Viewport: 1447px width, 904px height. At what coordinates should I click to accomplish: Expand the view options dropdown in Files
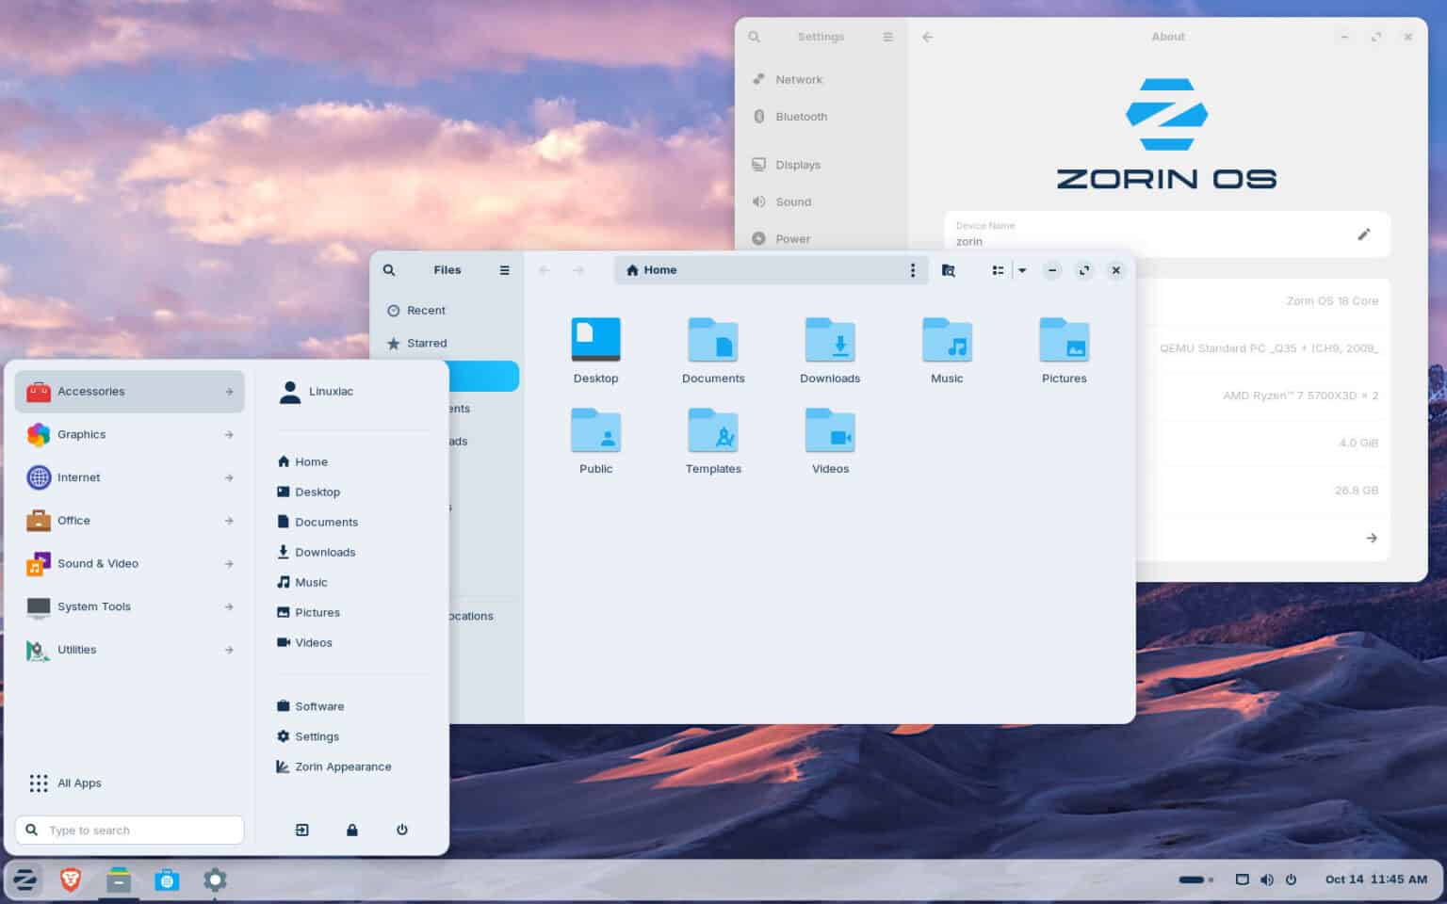coord(1022,270)
